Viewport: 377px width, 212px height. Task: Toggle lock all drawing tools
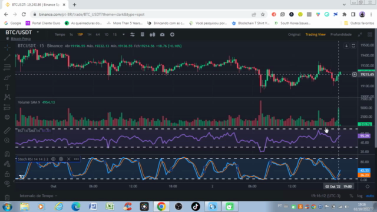[x=7, y=174]
